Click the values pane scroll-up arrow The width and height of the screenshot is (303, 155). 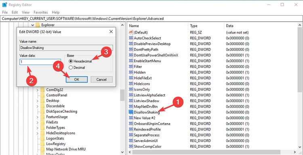(x=300, y=25)
